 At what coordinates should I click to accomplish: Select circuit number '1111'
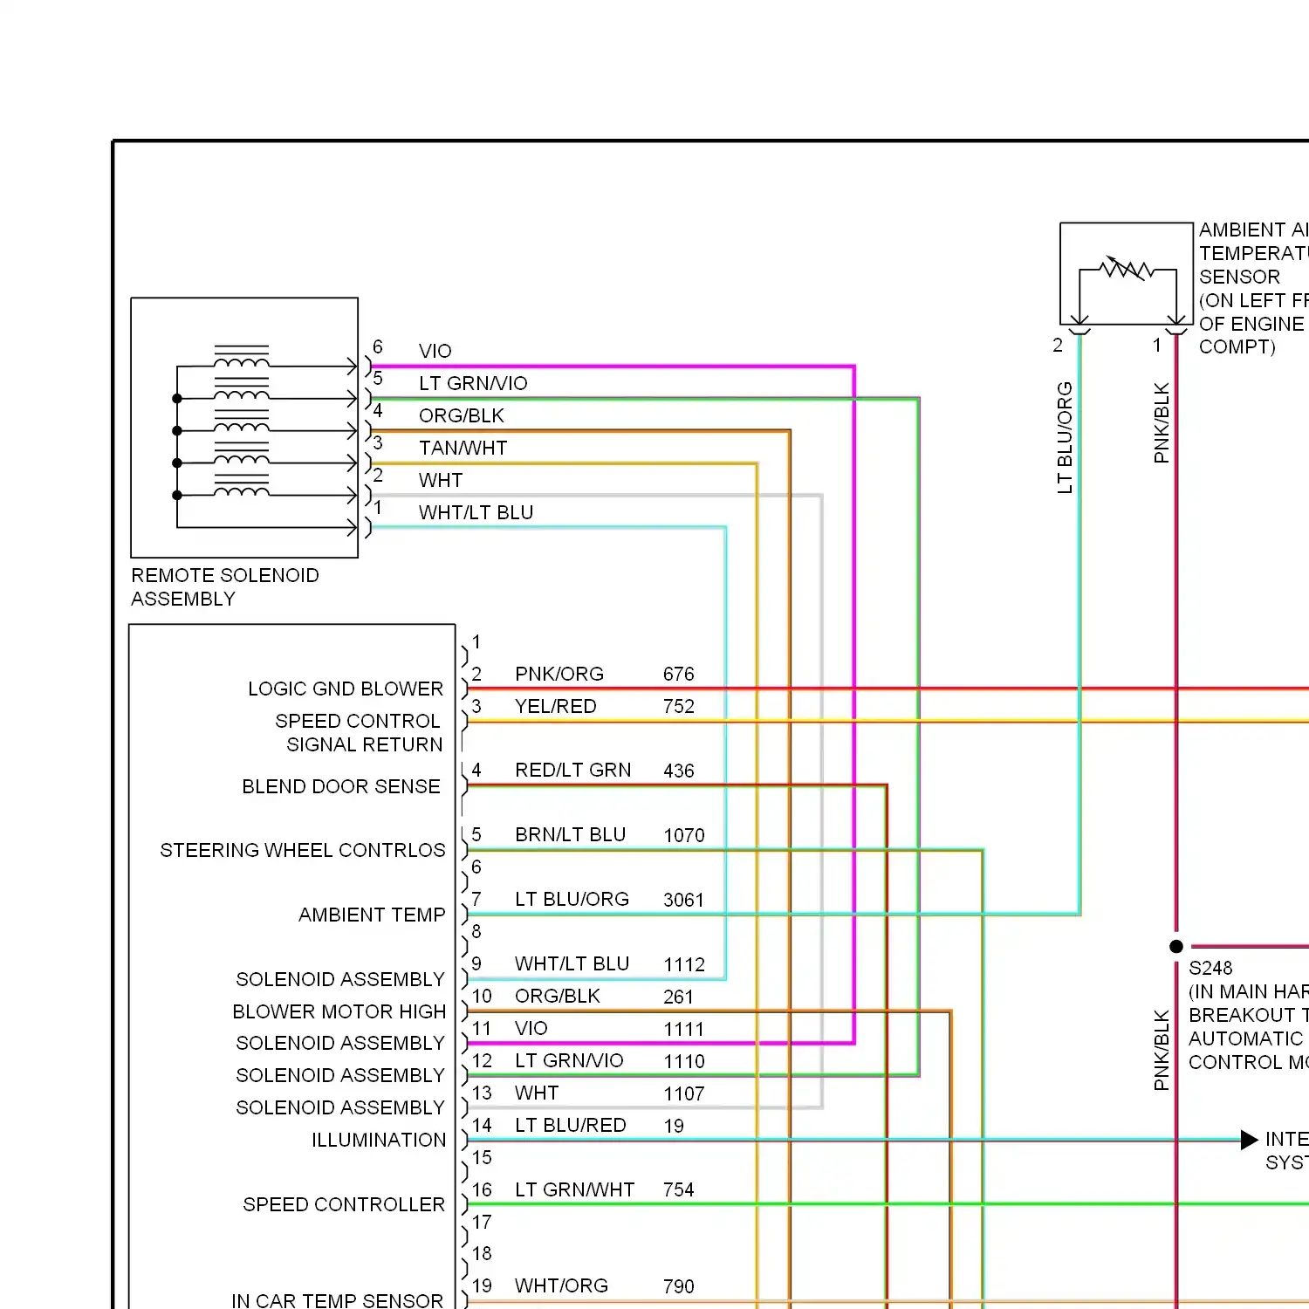click(x=683, y=1029)
